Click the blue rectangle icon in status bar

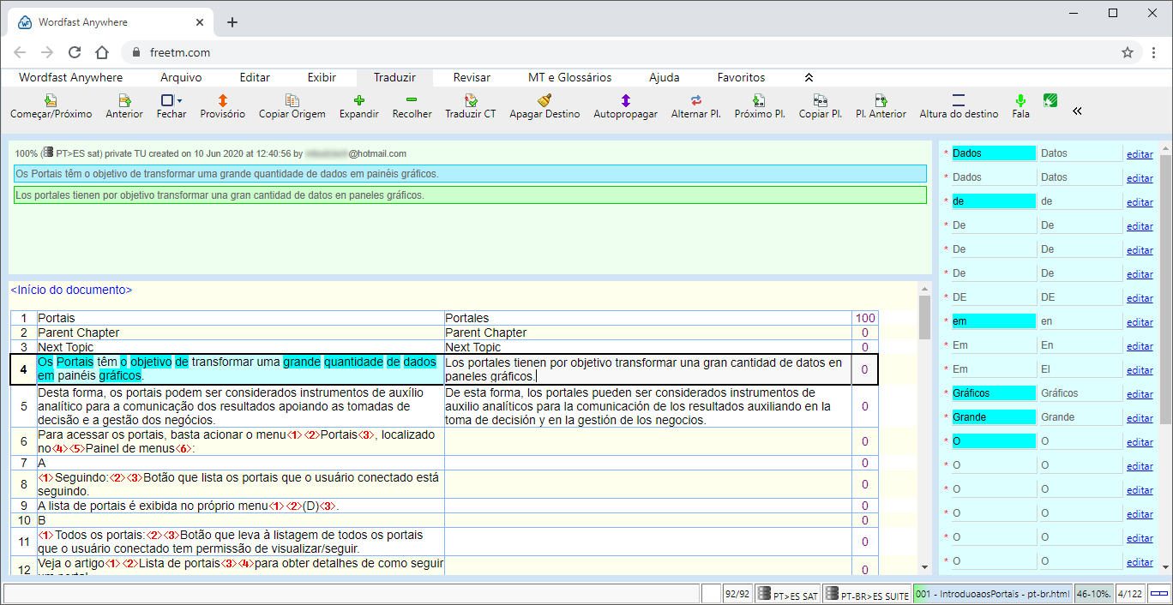(1159, 594)
